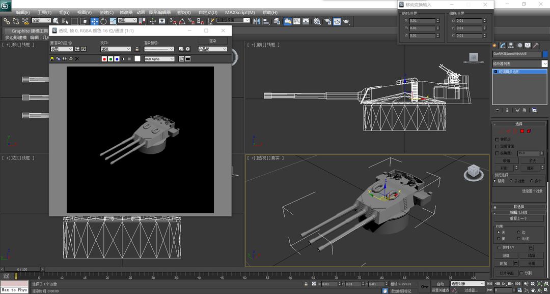Enable the 按顶点 checkbox
Screen dimensions: 550x294
(497, 140)
